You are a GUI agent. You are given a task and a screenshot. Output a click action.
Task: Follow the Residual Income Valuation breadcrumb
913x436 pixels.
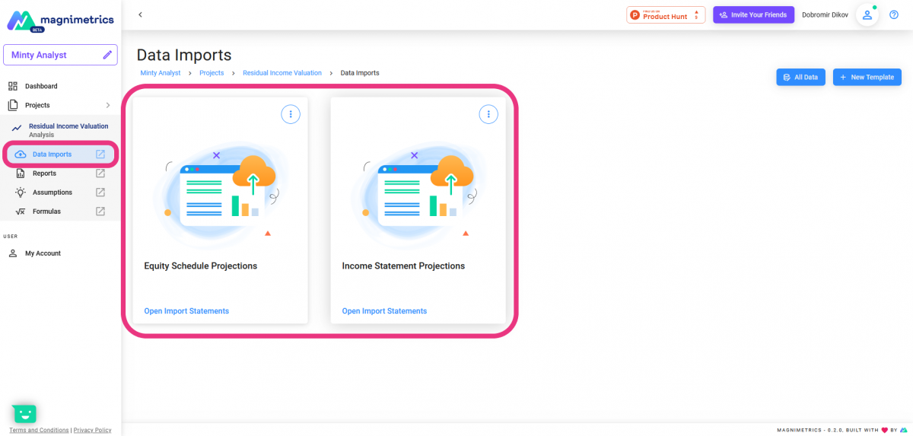point(282,73)
